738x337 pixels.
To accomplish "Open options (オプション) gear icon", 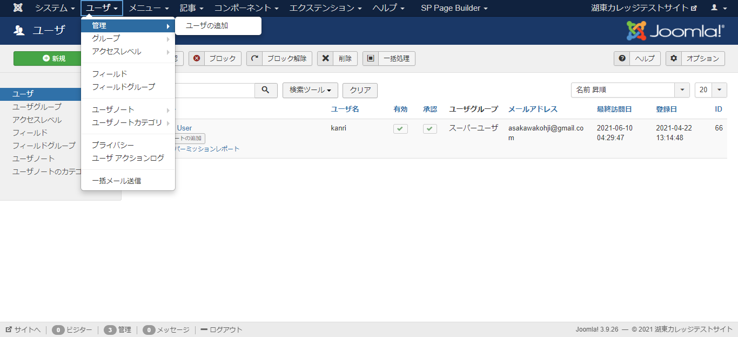I will (674, 59).
